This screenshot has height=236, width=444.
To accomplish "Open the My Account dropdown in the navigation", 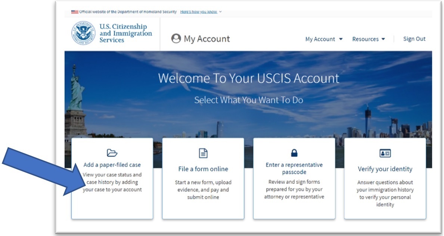I will tap(323, 39).
